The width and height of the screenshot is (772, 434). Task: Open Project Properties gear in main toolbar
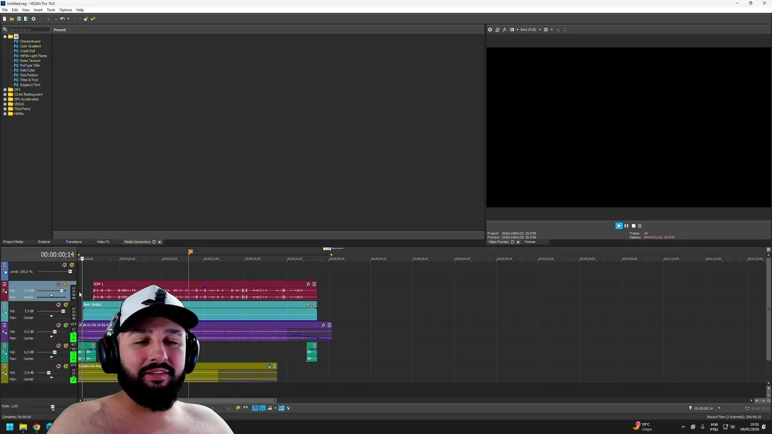[33, 19]
